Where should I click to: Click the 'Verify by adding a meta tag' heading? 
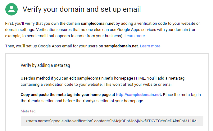45,65
